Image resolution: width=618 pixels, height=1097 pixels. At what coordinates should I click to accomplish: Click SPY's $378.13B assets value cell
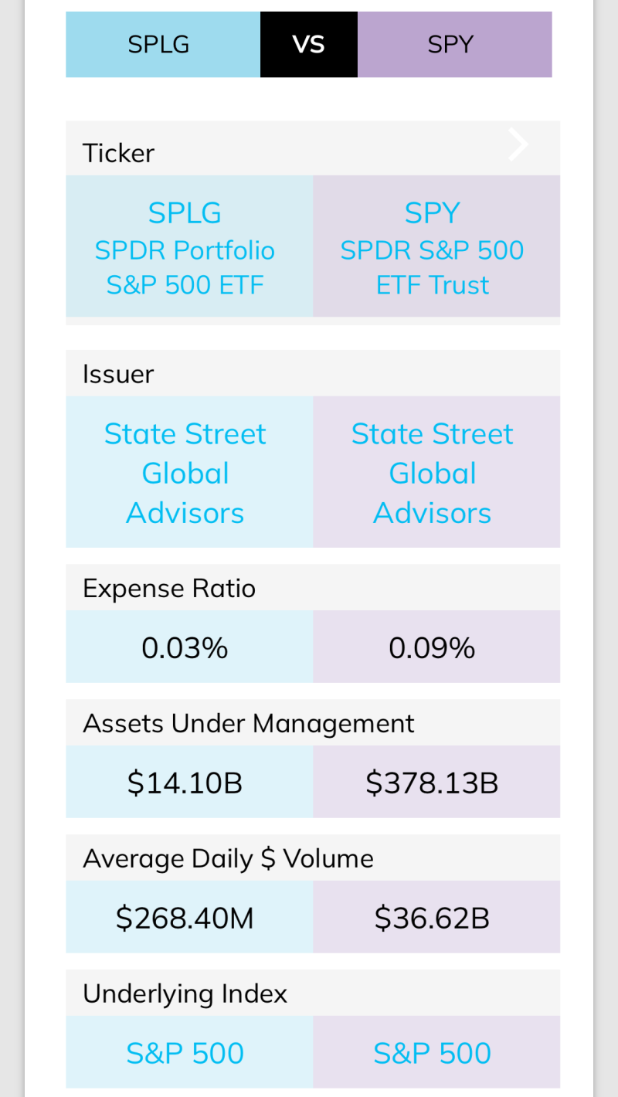(x=432, y=781)
